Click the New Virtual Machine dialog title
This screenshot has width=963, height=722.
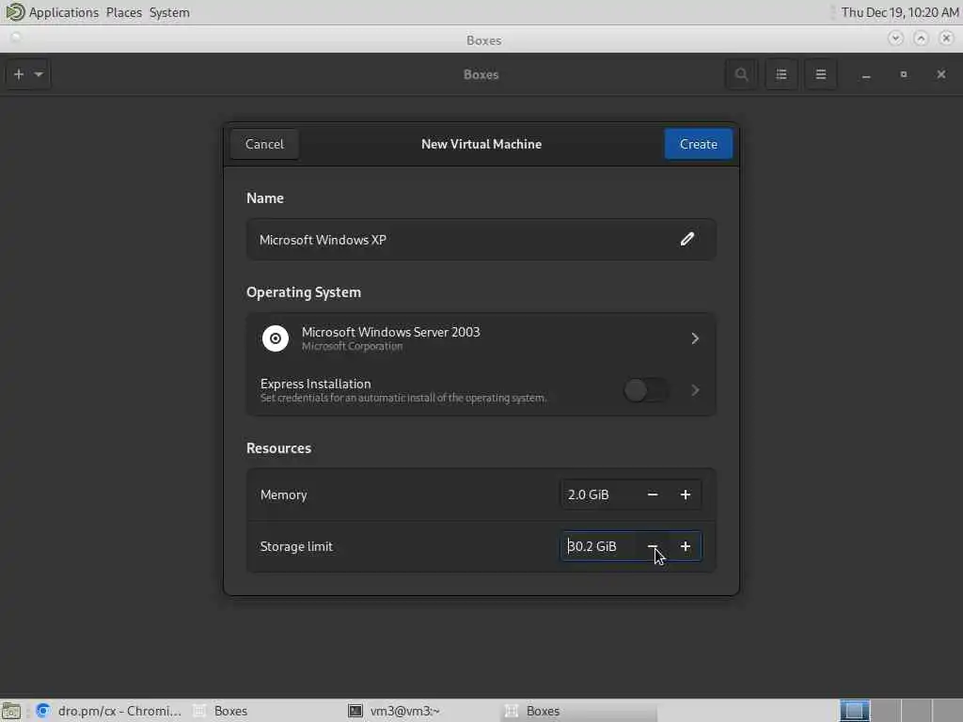pos(481,144)
